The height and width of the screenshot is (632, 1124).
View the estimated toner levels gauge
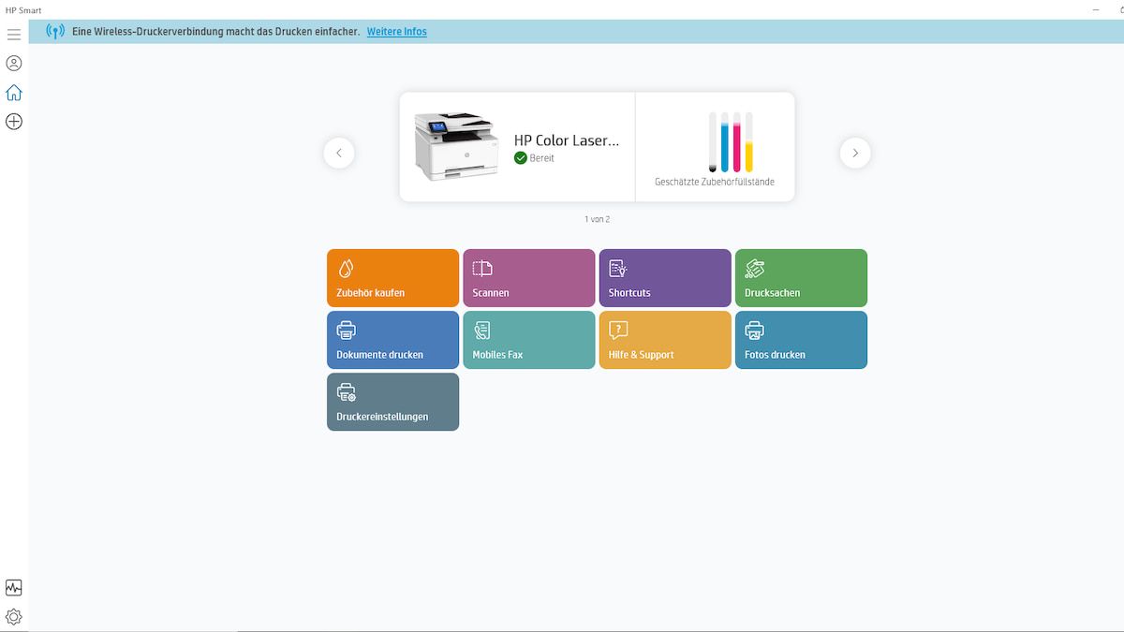[x=731, y=142]
